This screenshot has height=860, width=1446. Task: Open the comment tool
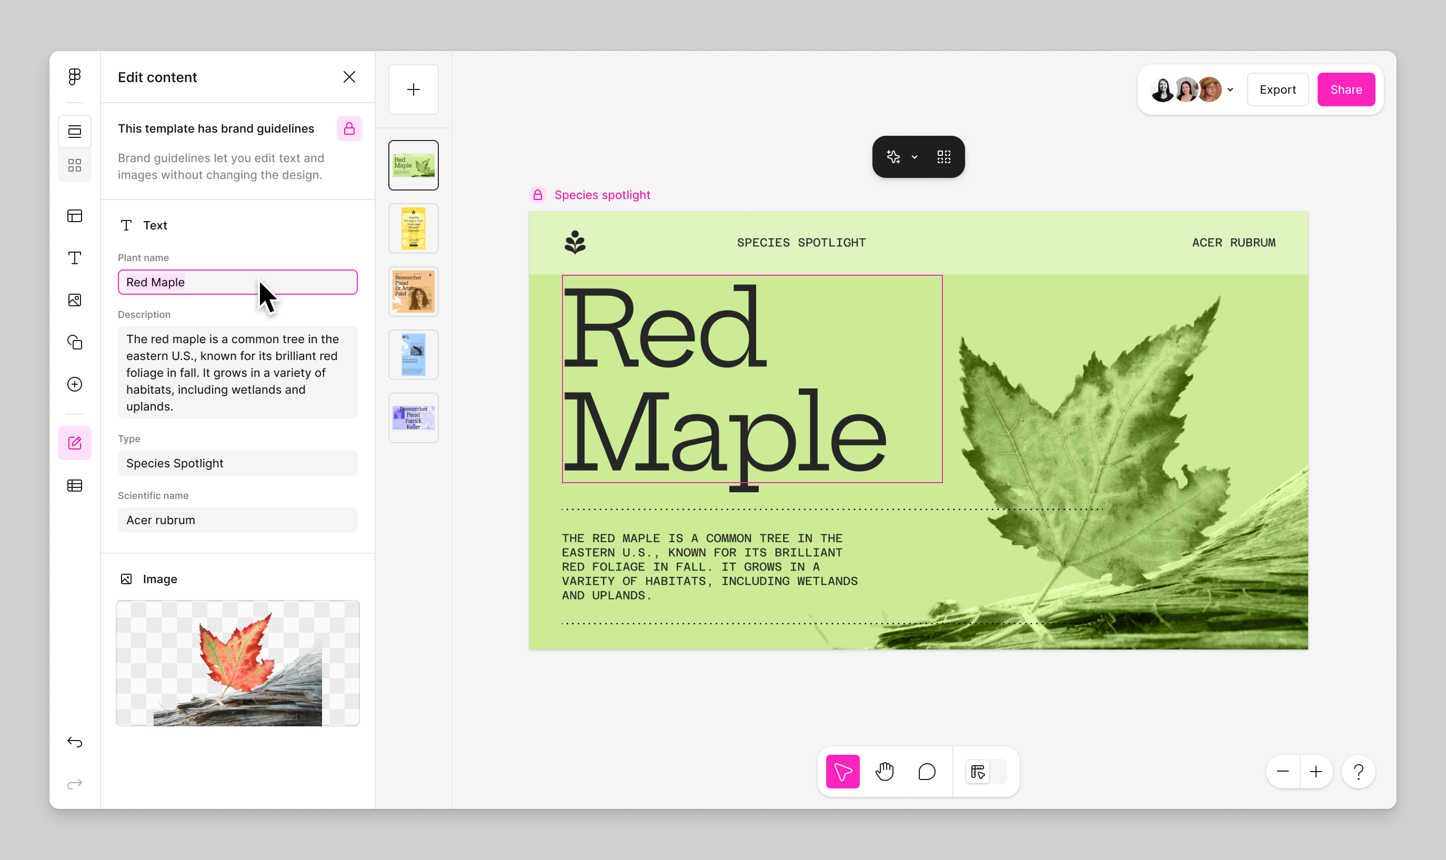tap(926, 772)
